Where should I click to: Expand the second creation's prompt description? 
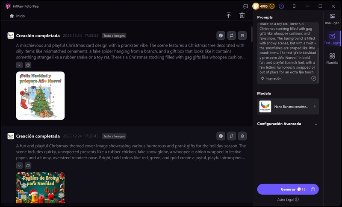[19, 166]
